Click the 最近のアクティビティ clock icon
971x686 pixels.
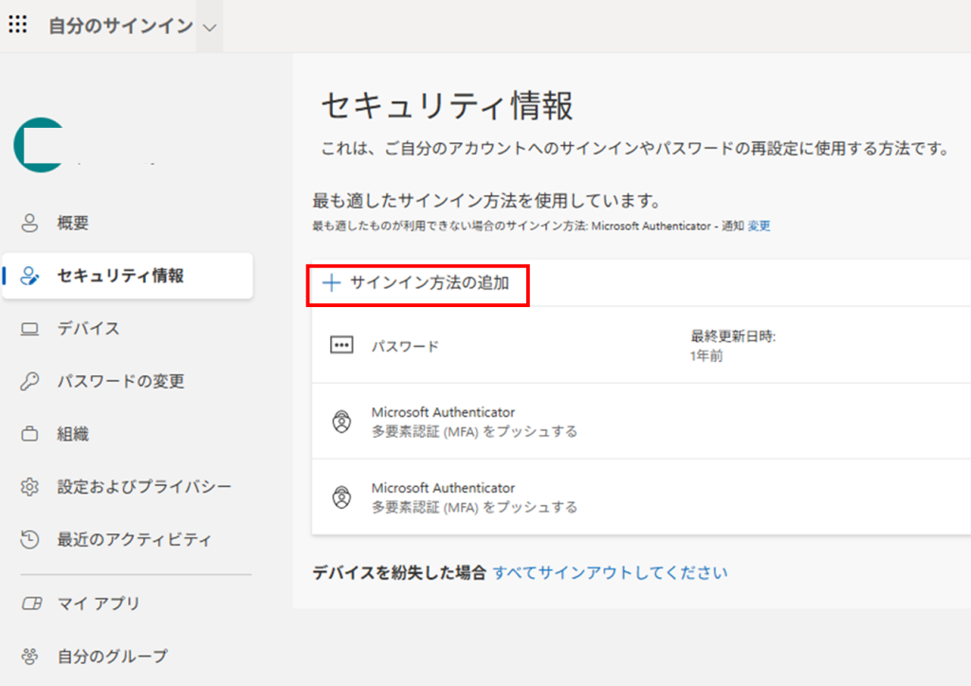[x=29, y=540]
